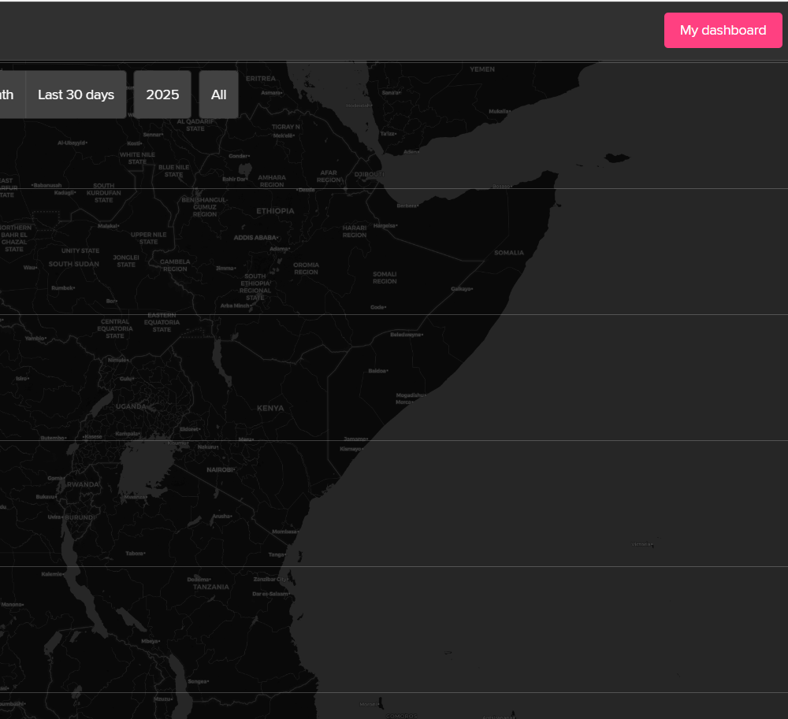788x719 pixels.
Task: Select TANZANIA on the map
Action: pyautogui.click(x=210, y=587)
